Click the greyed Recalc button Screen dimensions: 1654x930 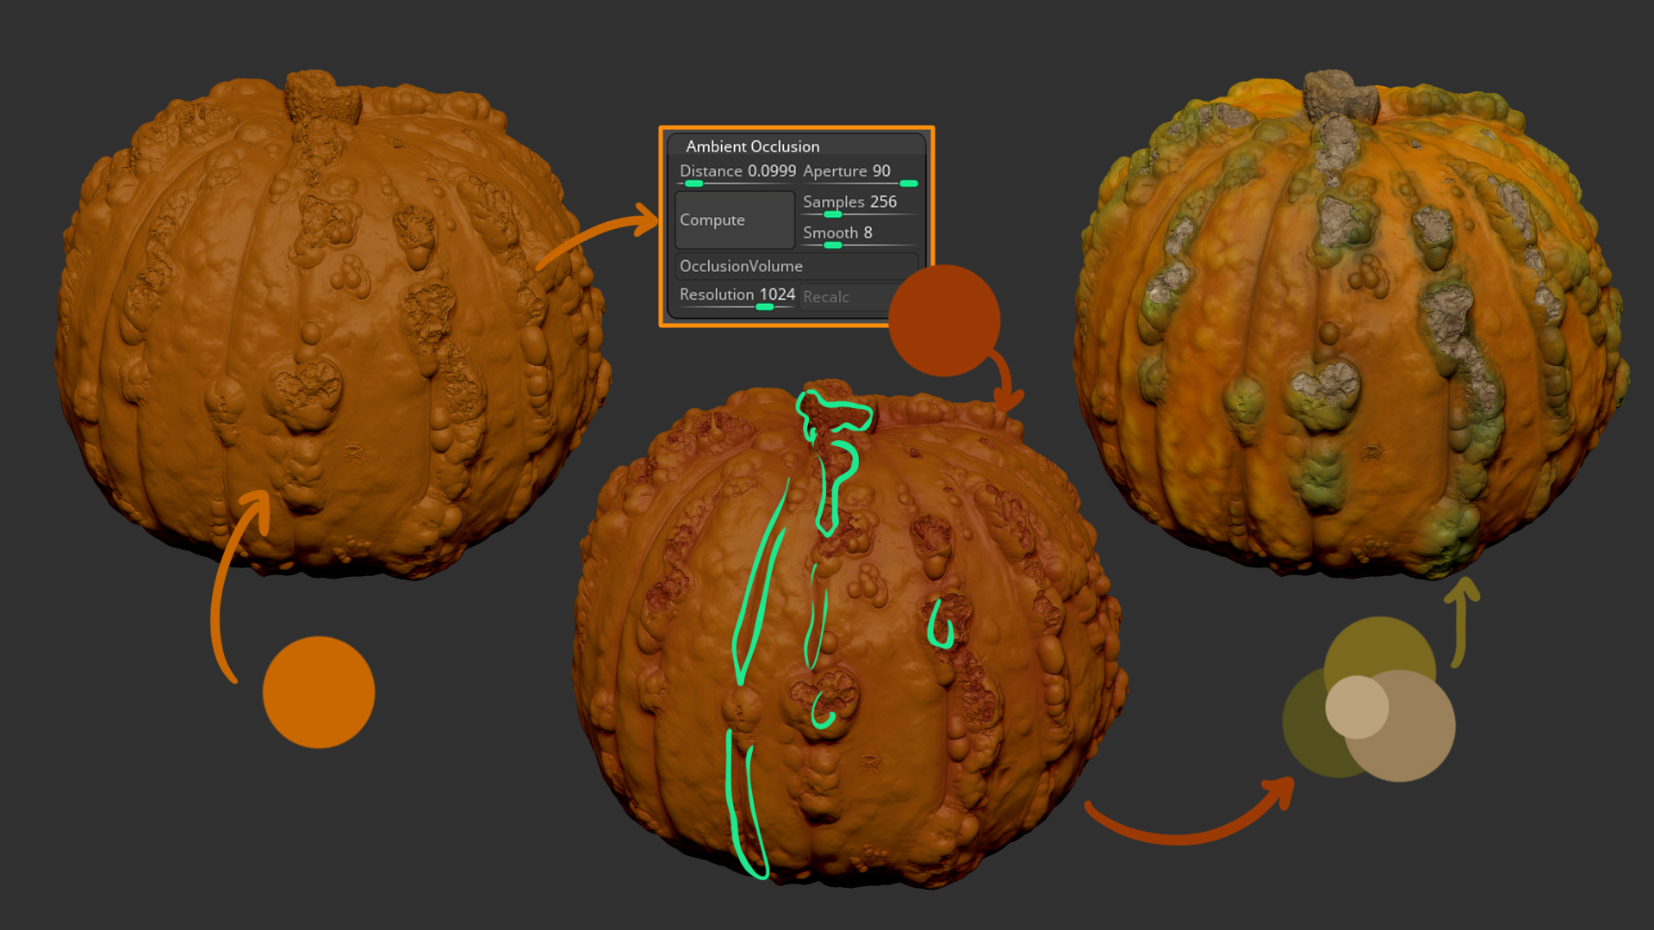[x=844, y=297]
